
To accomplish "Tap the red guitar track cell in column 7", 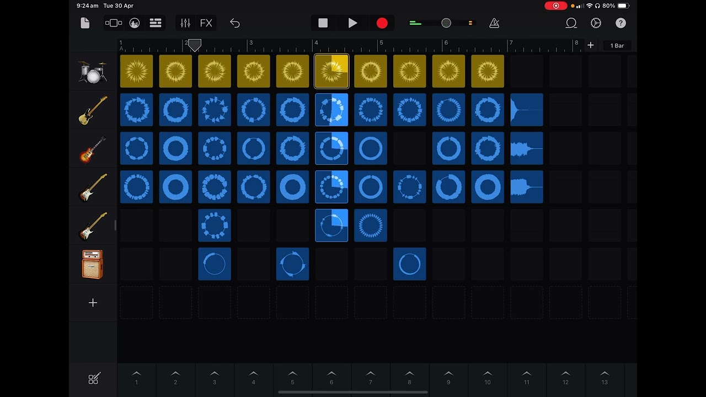I will pyautogui.click(x=371, y=148).
